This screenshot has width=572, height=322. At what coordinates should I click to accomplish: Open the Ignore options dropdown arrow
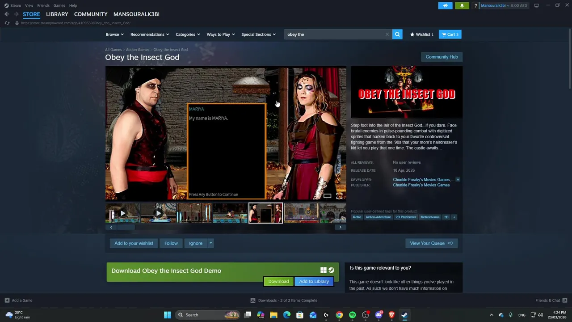point(210,243)
